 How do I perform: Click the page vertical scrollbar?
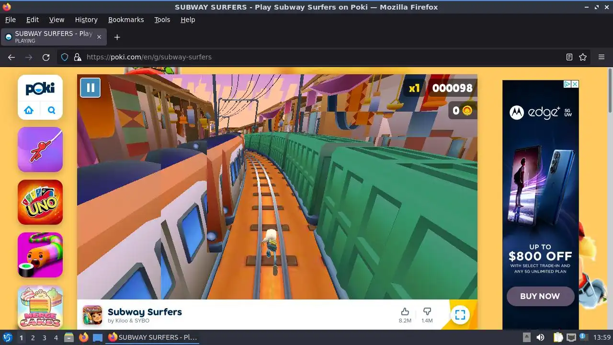point(610,91)
